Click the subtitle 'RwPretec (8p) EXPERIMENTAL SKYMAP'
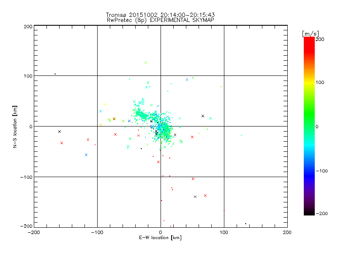Viewport: 338px width, 253px height. pos(161,20)
